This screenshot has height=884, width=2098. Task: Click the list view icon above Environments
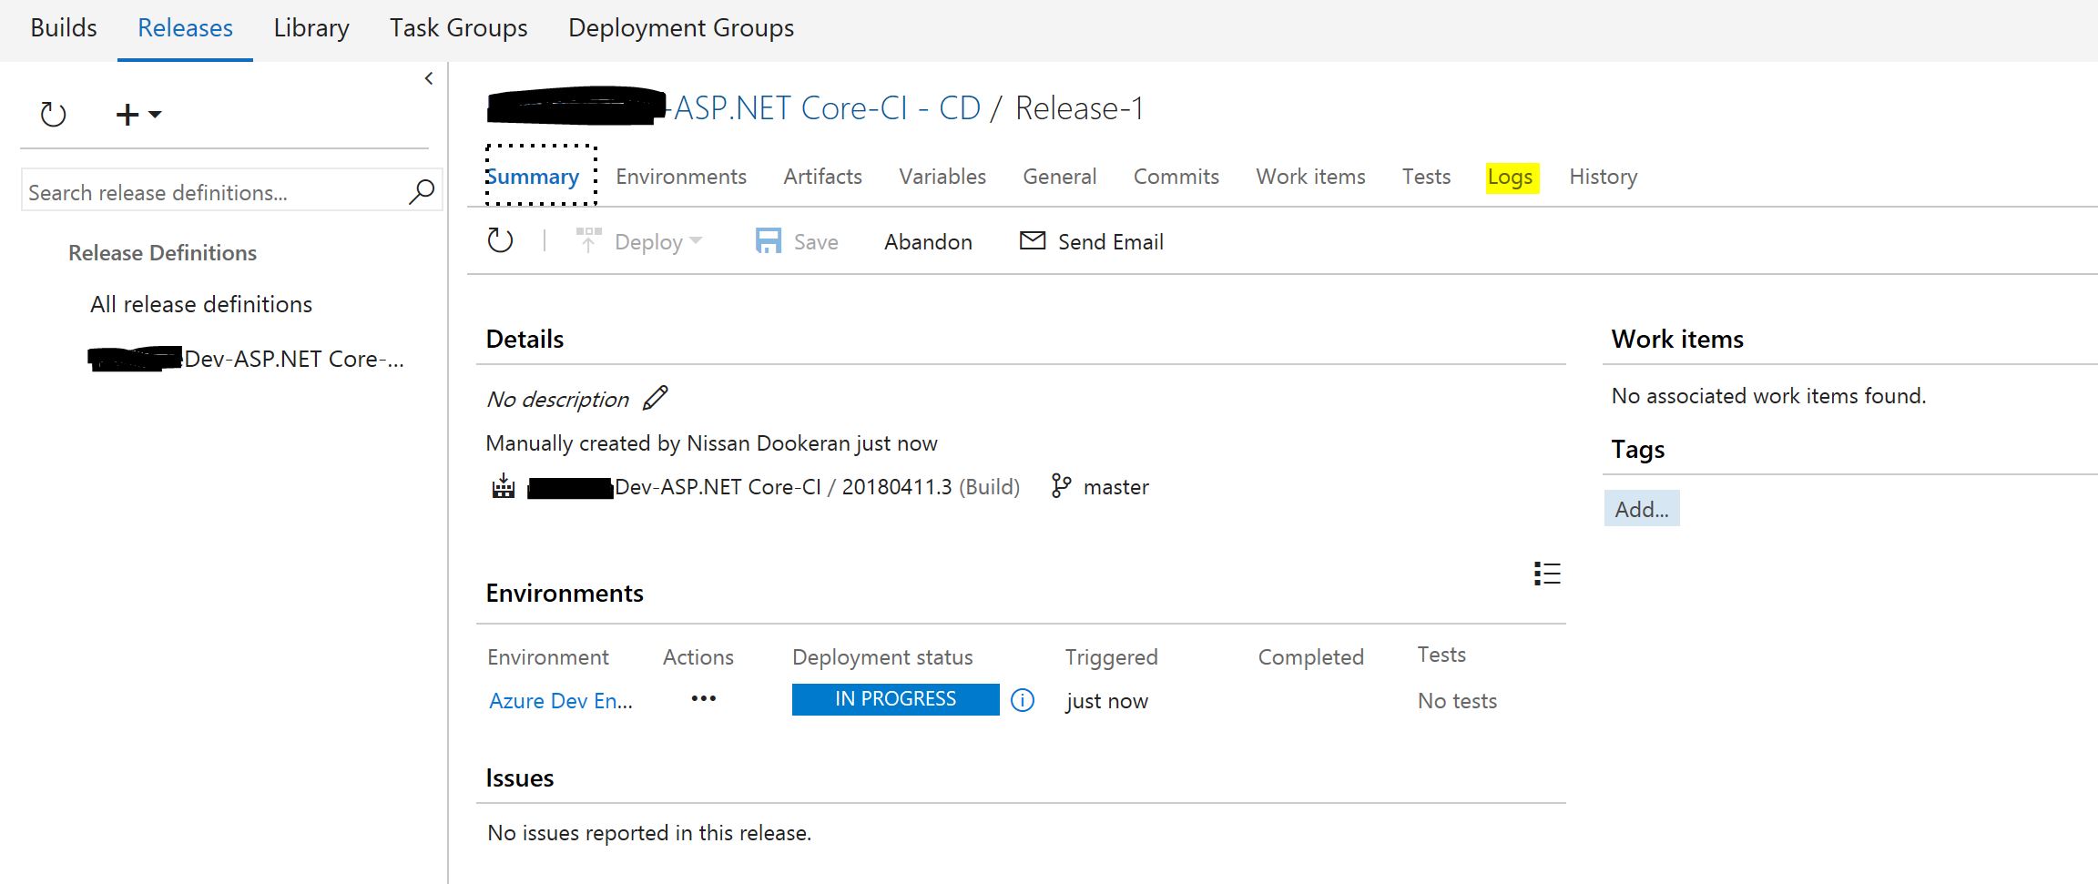point(1546,574)
